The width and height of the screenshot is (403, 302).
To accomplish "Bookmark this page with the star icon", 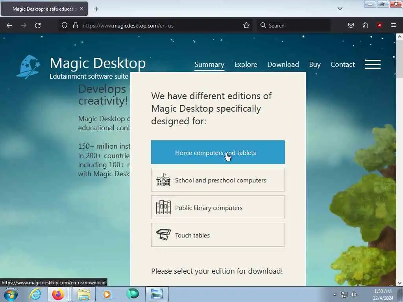I will point(246,26).
